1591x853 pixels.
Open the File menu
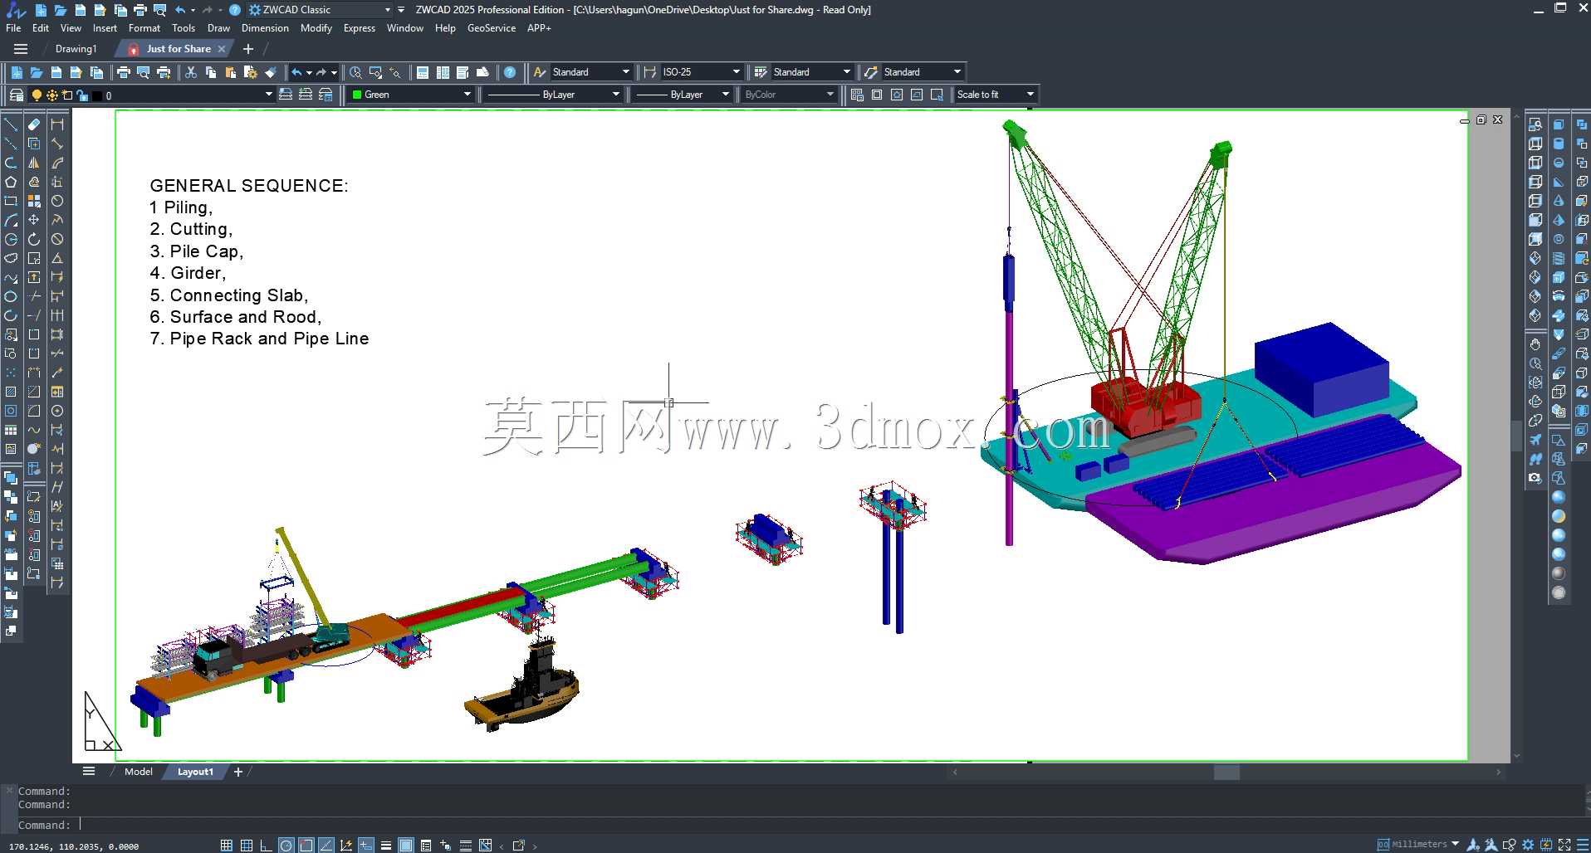pos(13,28)
